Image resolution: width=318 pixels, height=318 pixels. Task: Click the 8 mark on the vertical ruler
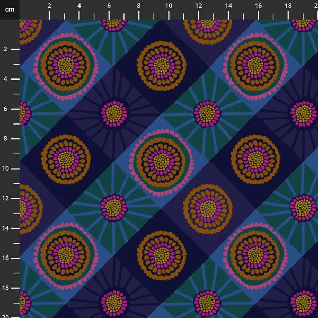[5, 139]
